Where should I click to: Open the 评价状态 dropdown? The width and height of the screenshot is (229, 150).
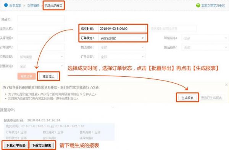tap(205, 38)
